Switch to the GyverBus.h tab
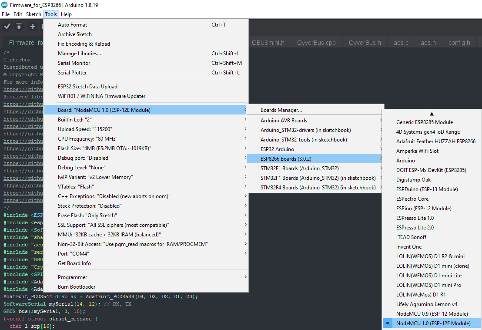 [365, 43]
